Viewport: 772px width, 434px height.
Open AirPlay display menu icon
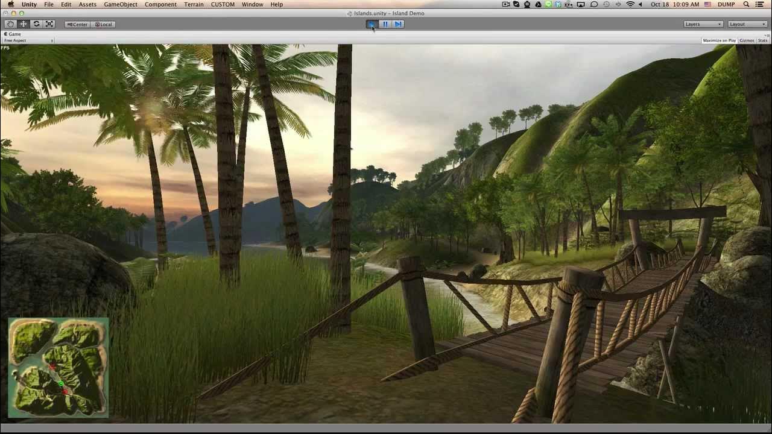[x=581, y=4]
